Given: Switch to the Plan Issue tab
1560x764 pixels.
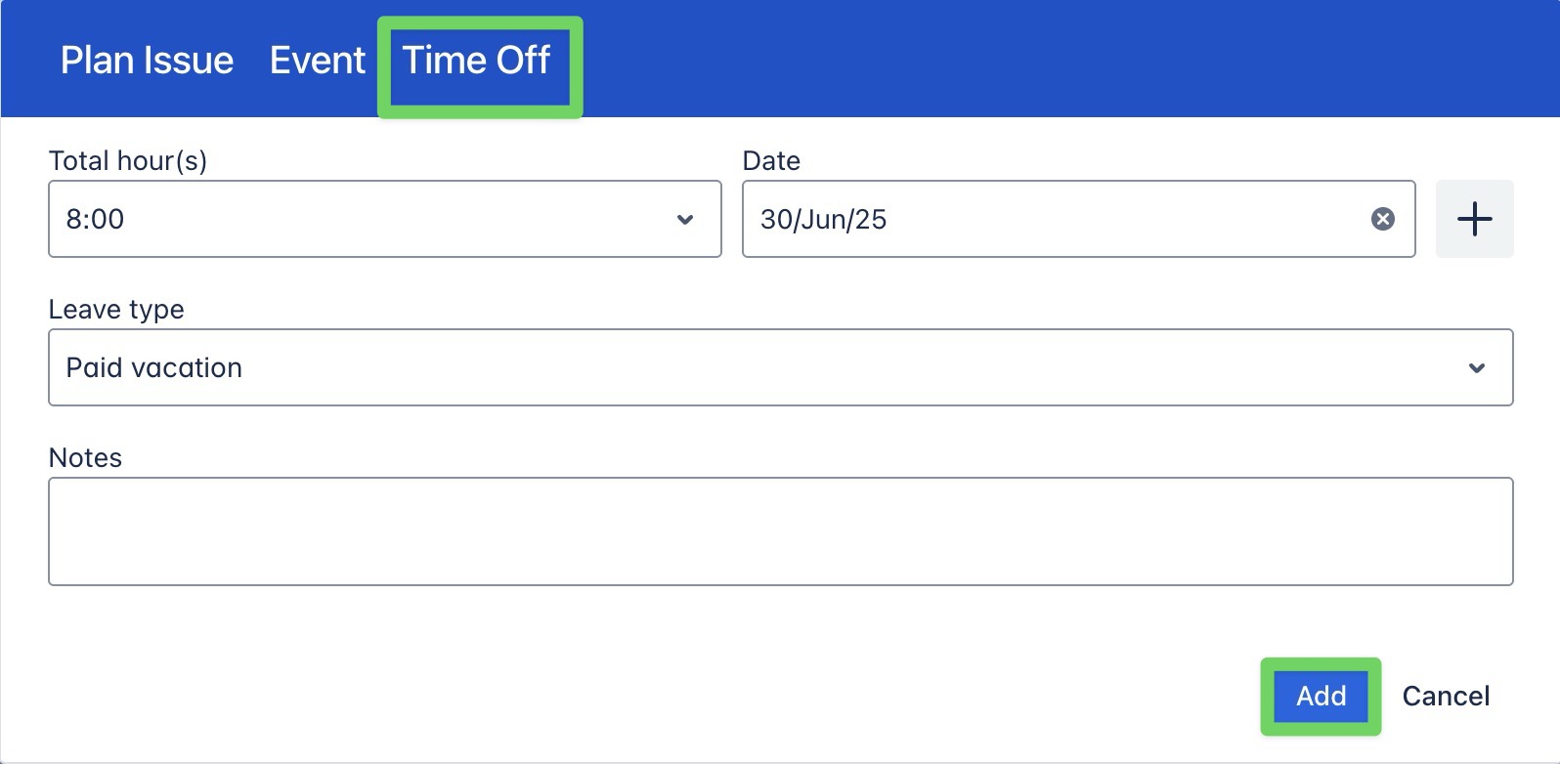Looking at the screenshot, I should [147, 61].
